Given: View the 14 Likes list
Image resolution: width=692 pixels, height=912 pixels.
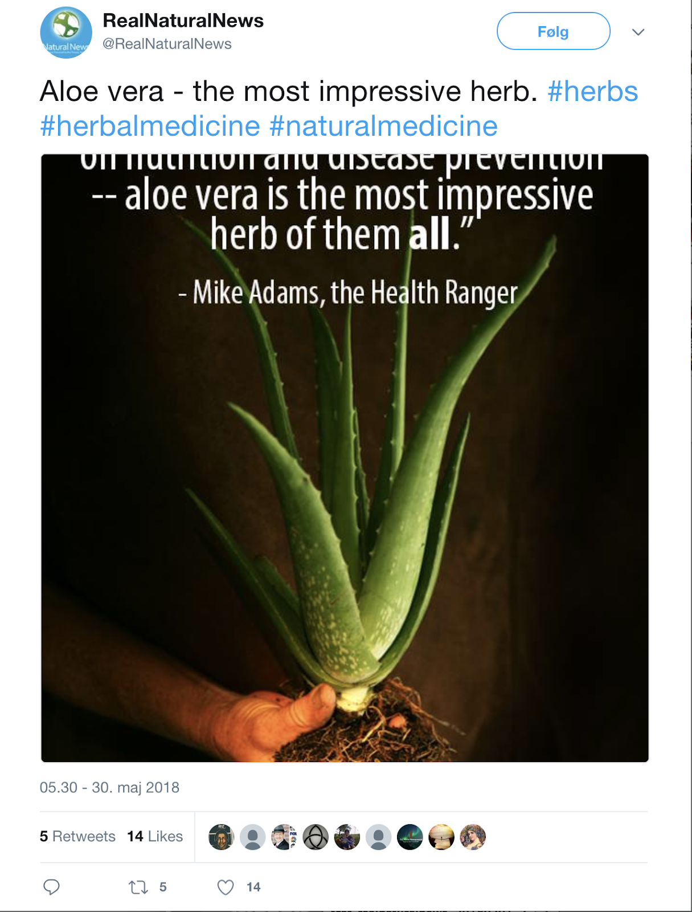Looking at the screenshot, I should tap(155, 836).
